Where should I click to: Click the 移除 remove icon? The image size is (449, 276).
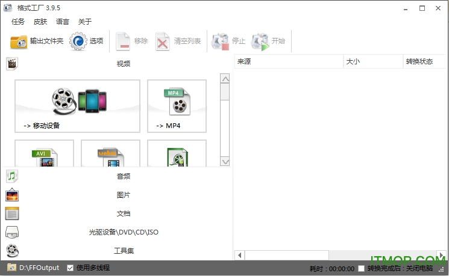[x=124, y=41]
